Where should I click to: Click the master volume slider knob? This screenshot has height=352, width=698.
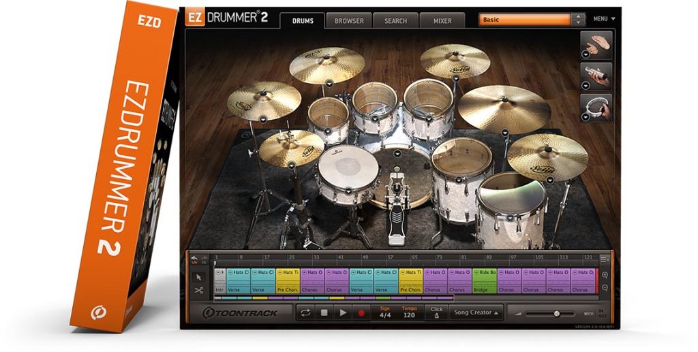[556, 314]
